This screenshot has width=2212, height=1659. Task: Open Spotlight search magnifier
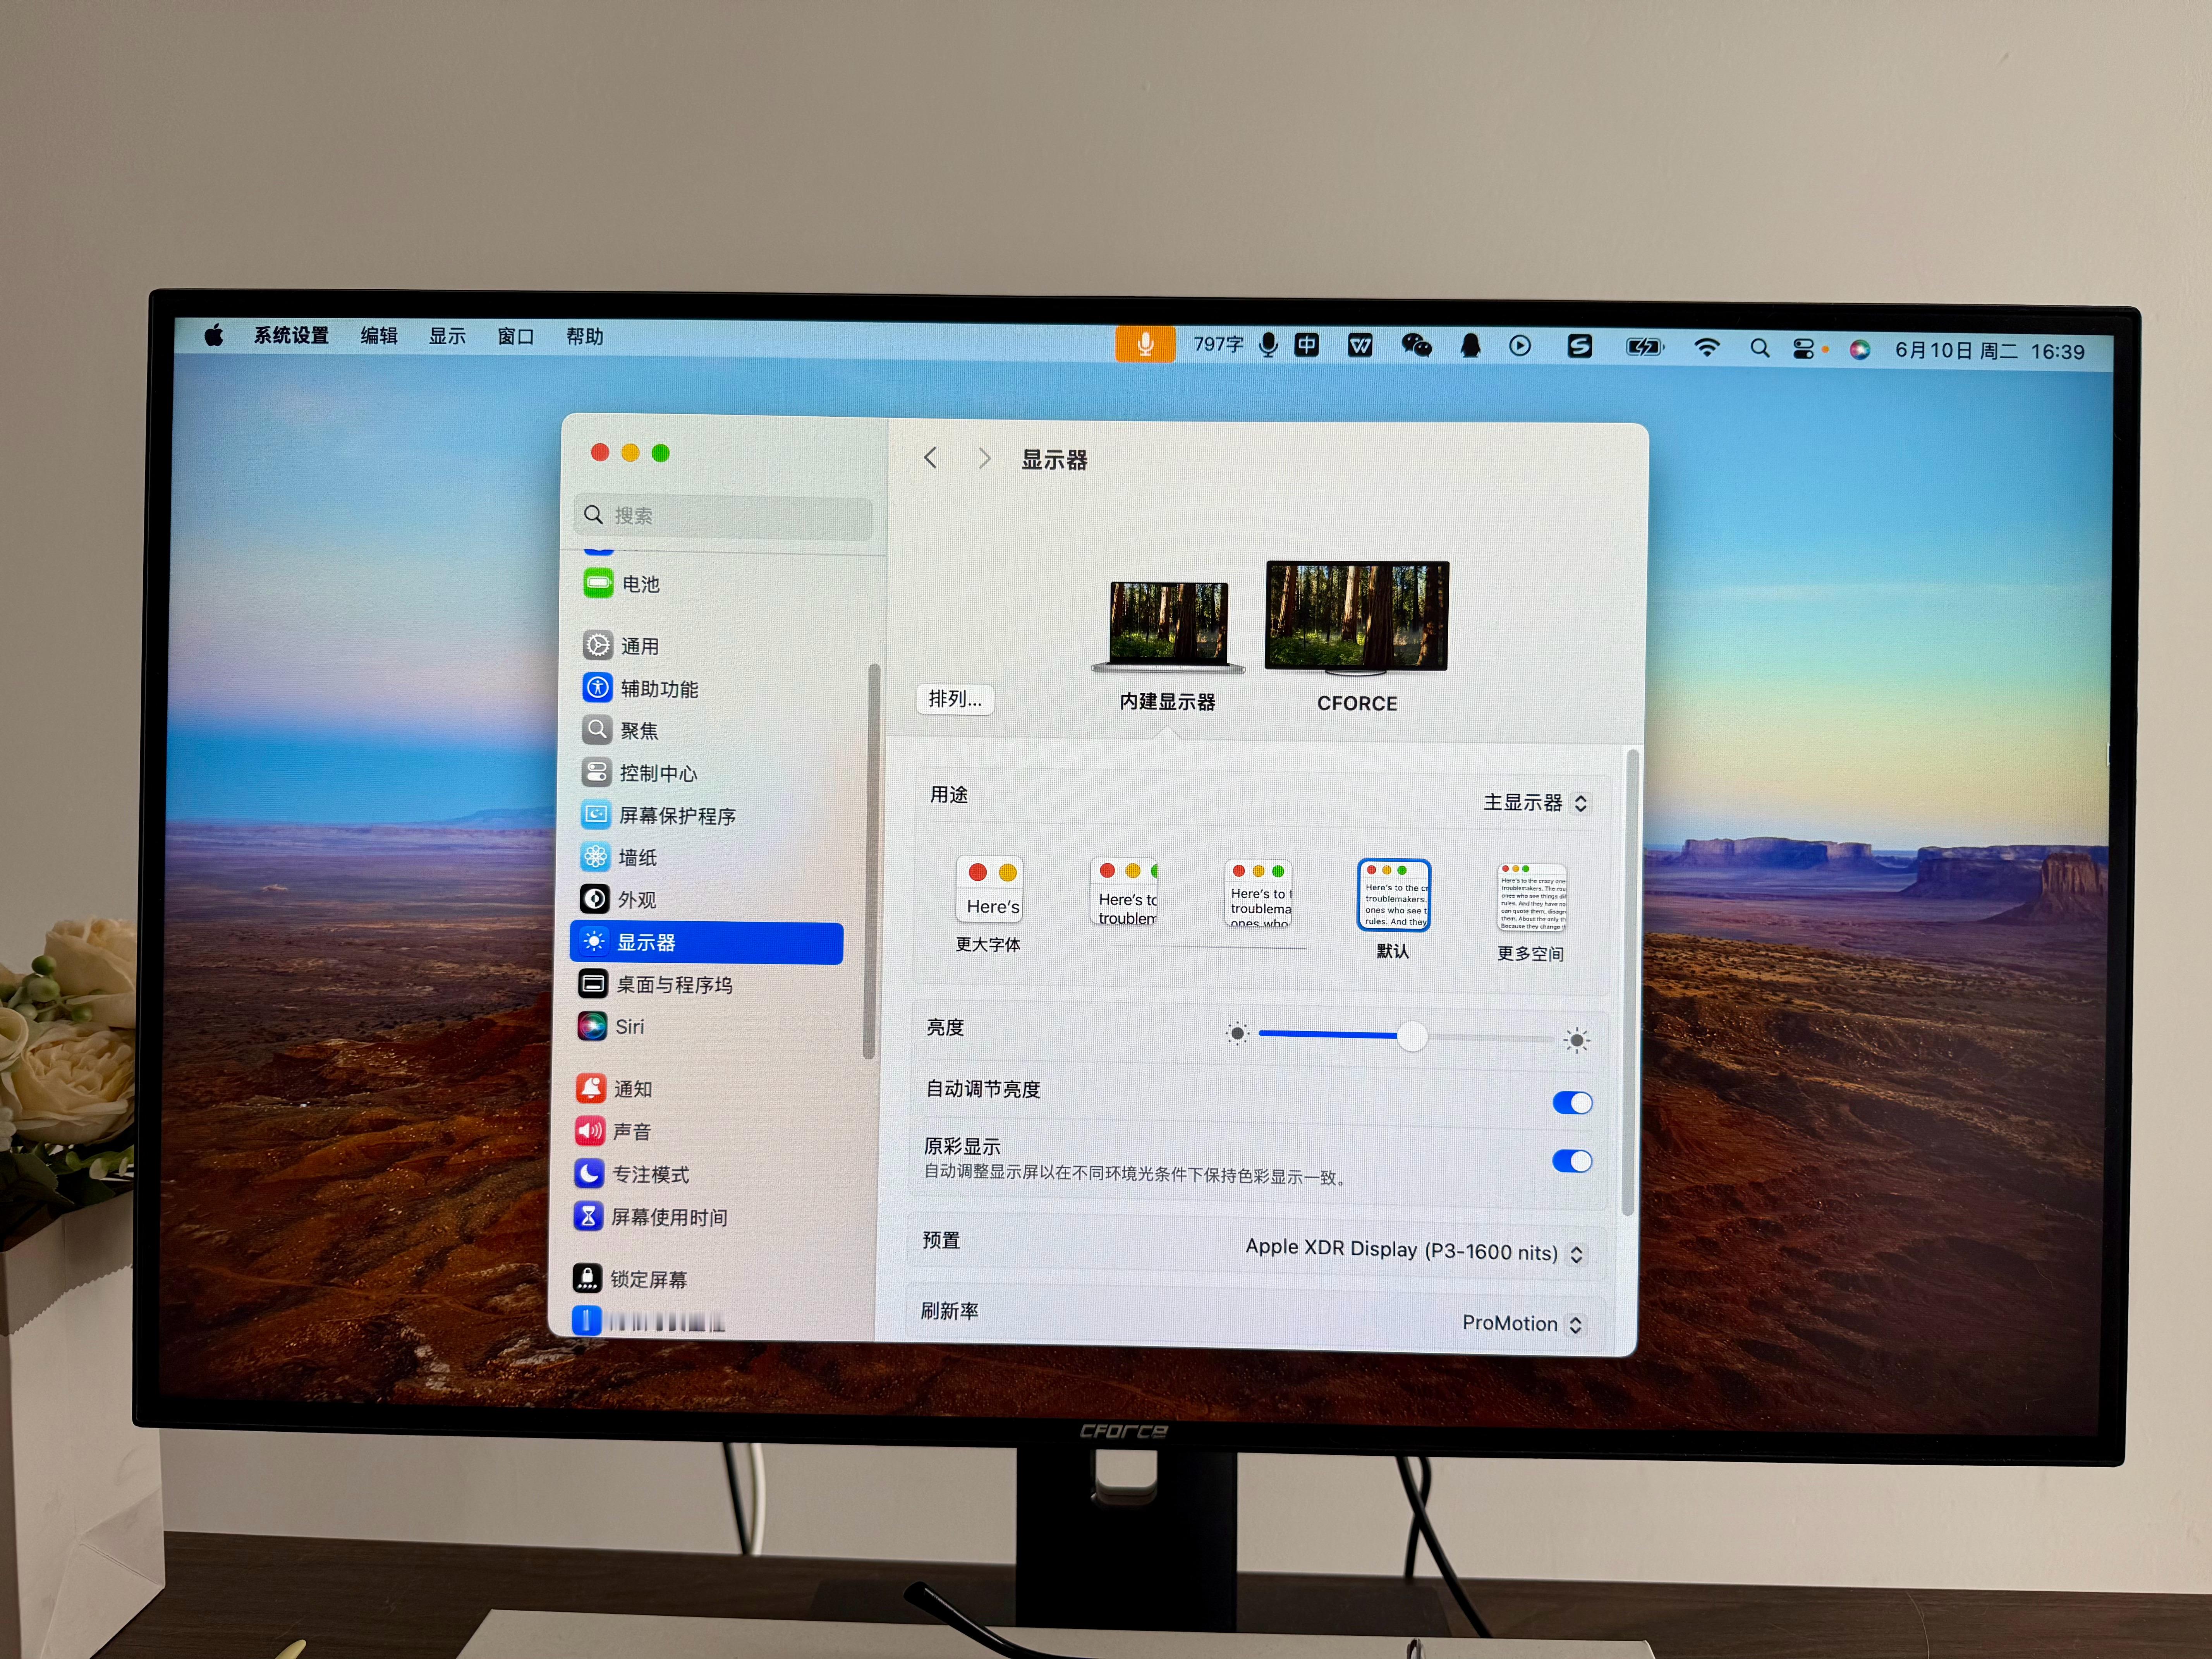[x=1760, y=348]
